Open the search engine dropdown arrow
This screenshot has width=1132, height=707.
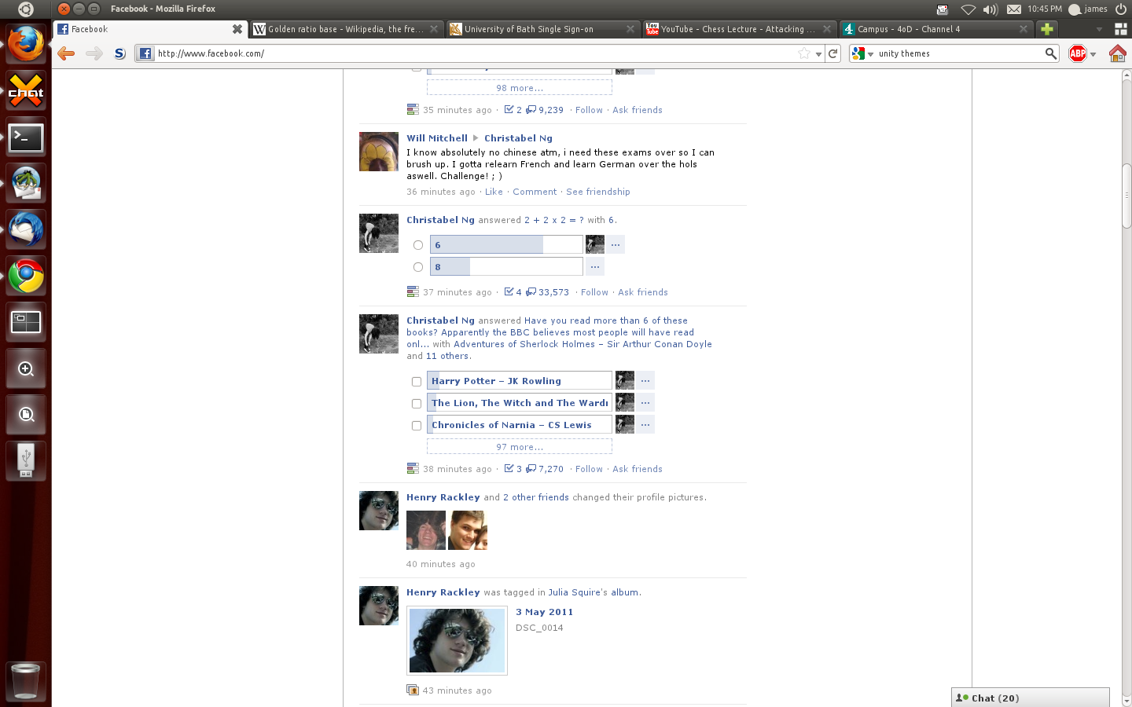coord(870,54)
